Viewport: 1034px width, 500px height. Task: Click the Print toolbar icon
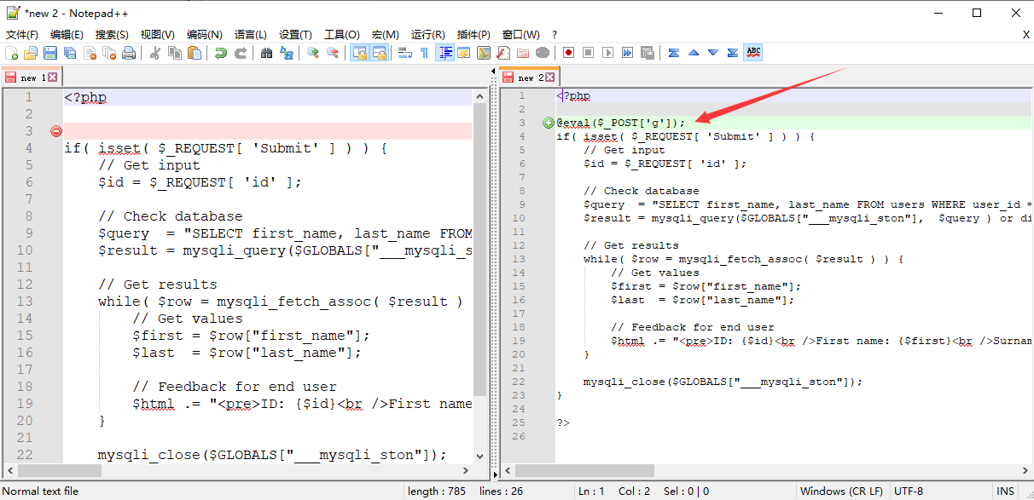point(129,53)
